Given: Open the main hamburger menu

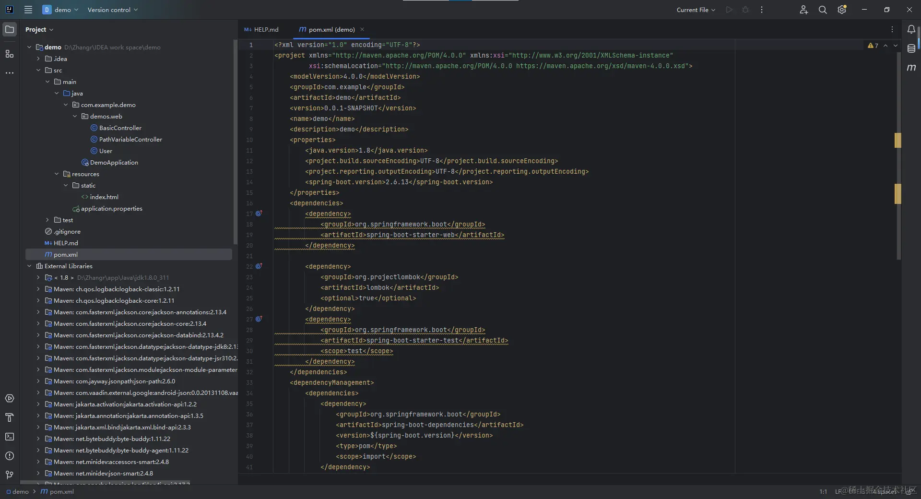Looking at the screenshot, I should (28, 10).
